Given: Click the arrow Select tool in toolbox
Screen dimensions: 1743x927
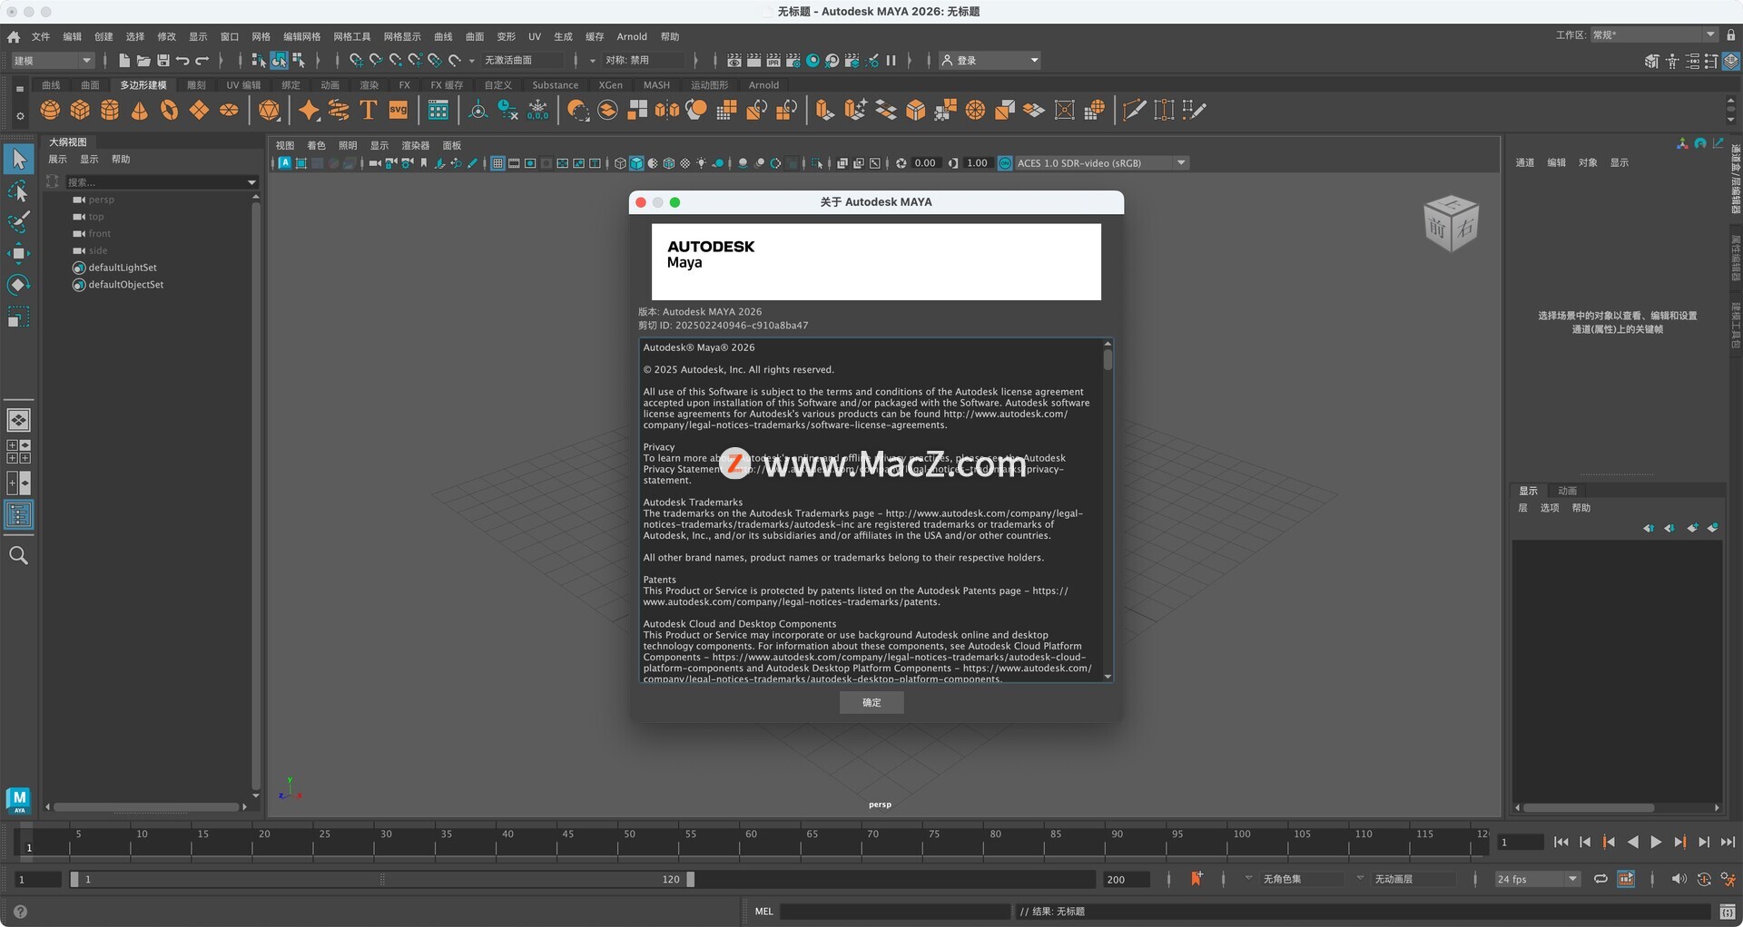Looking at the screenshot, I should (18, 159).
